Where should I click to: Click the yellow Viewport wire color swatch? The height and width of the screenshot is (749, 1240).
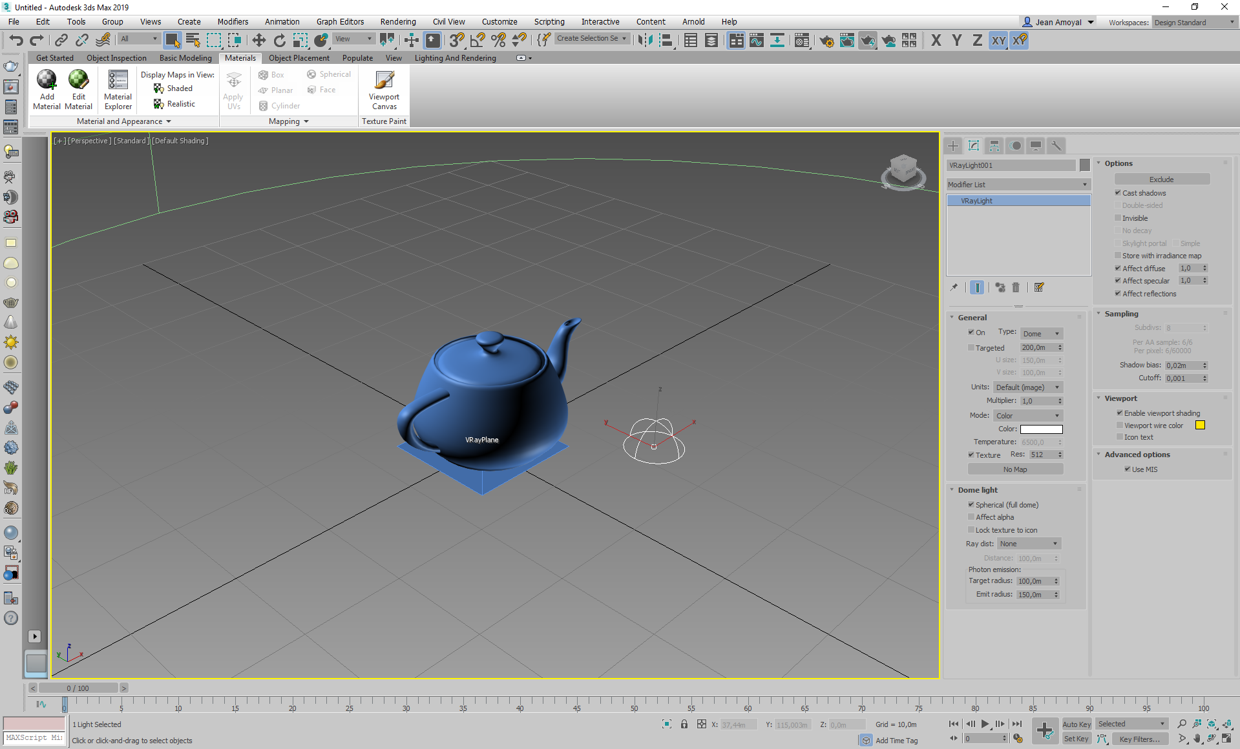[1200, 425]
